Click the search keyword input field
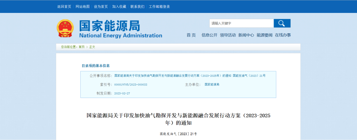The height and width of the screenshot is (140, 357). tap(241, 23)
